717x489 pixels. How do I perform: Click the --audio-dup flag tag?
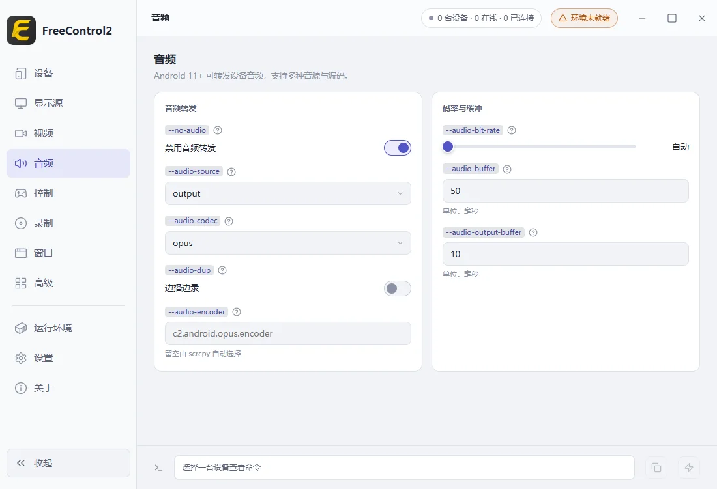(189, 270)
